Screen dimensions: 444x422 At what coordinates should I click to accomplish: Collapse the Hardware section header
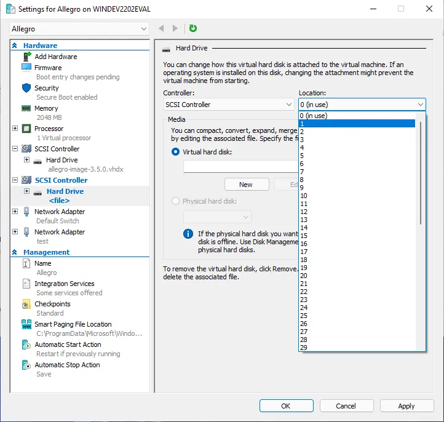15,46
